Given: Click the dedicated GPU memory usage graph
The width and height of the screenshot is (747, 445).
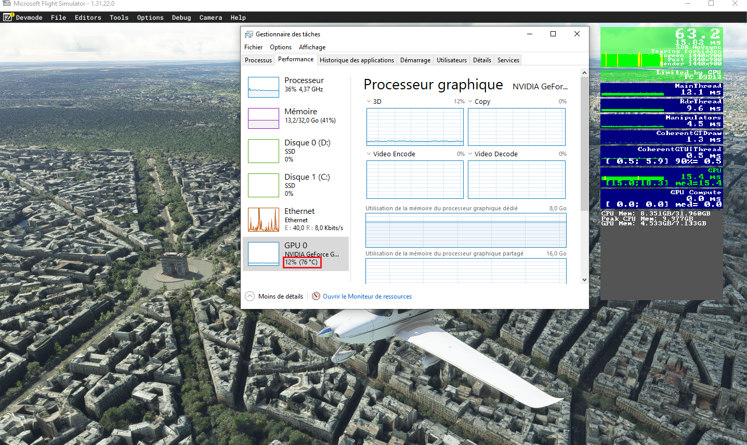Looking at the screenshot, I should point(466,230).
